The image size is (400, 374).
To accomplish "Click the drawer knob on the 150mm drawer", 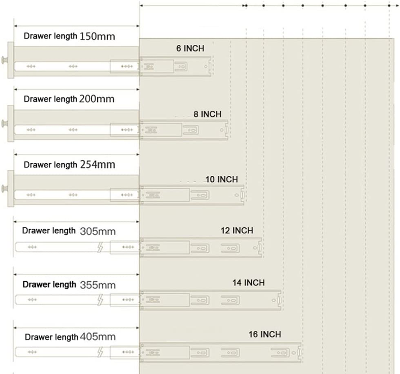I will coord(4,60).
